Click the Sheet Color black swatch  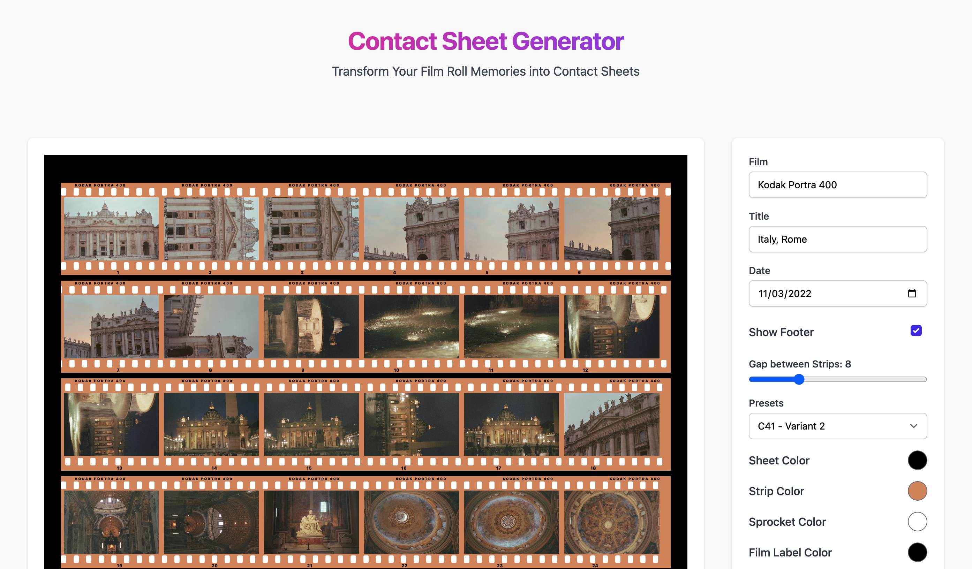917,460
